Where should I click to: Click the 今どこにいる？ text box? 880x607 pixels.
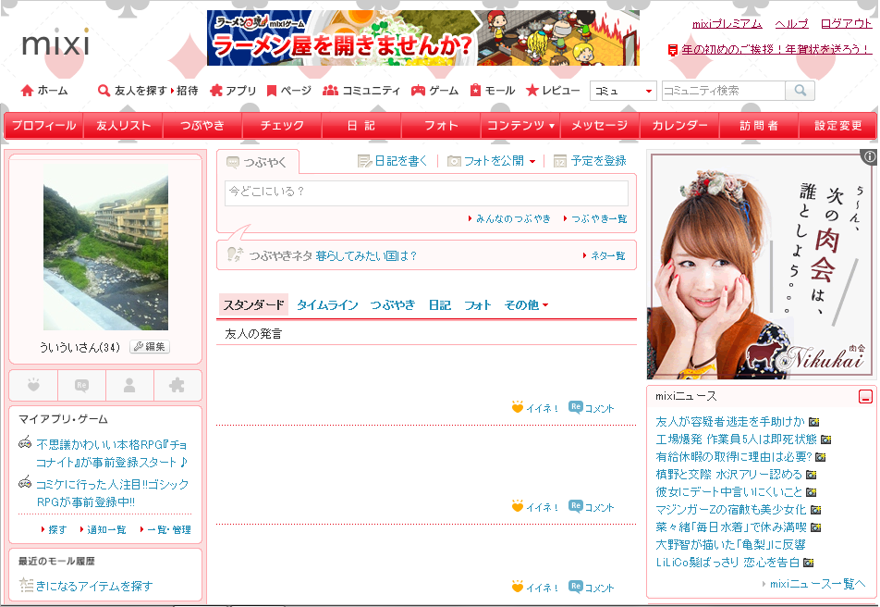coord(426,192)
